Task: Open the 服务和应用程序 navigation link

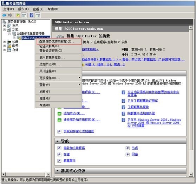Action: pos(74,148)
